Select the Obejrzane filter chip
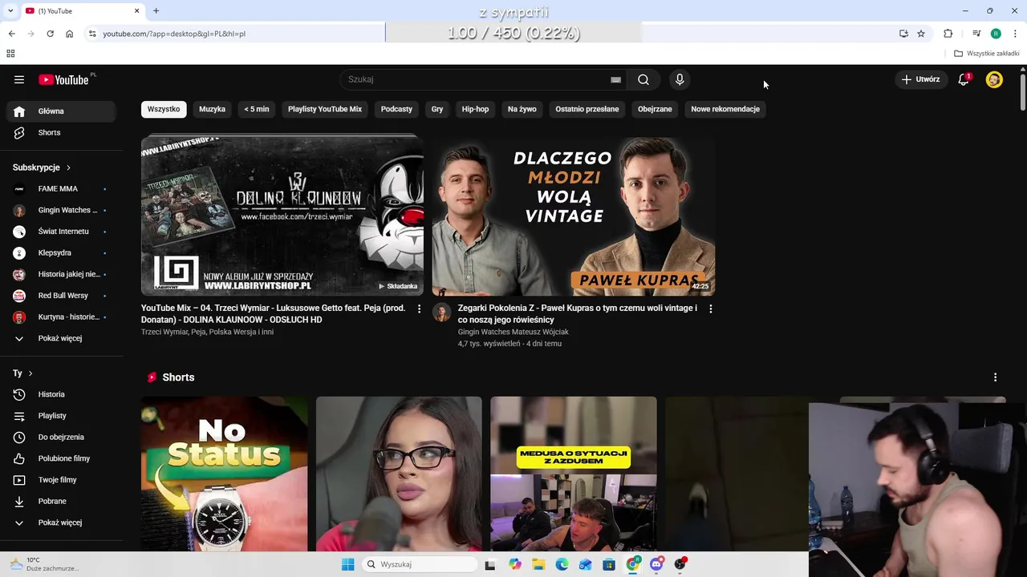The width and height of the screenshot is (1027, 577). pyautogui.click(x=655, y=109)
